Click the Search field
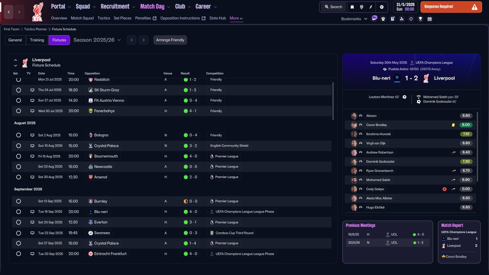Image resolution: width=489 pixels, height=275 pixels. tap(333, 7)
